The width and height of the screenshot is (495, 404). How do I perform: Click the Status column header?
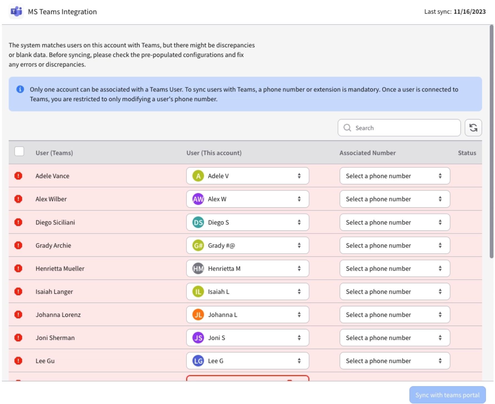coord(467,153)
